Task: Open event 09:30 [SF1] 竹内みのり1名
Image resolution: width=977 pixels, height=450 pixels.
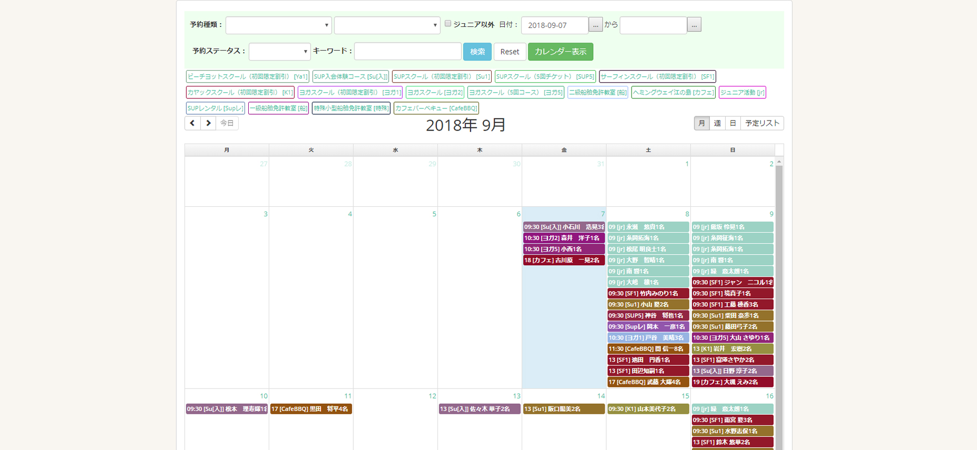Action: click(x=648, y=293)
